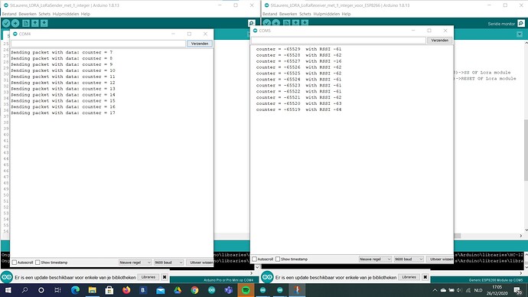Click COM5 serial send input field

pos(338,40)
